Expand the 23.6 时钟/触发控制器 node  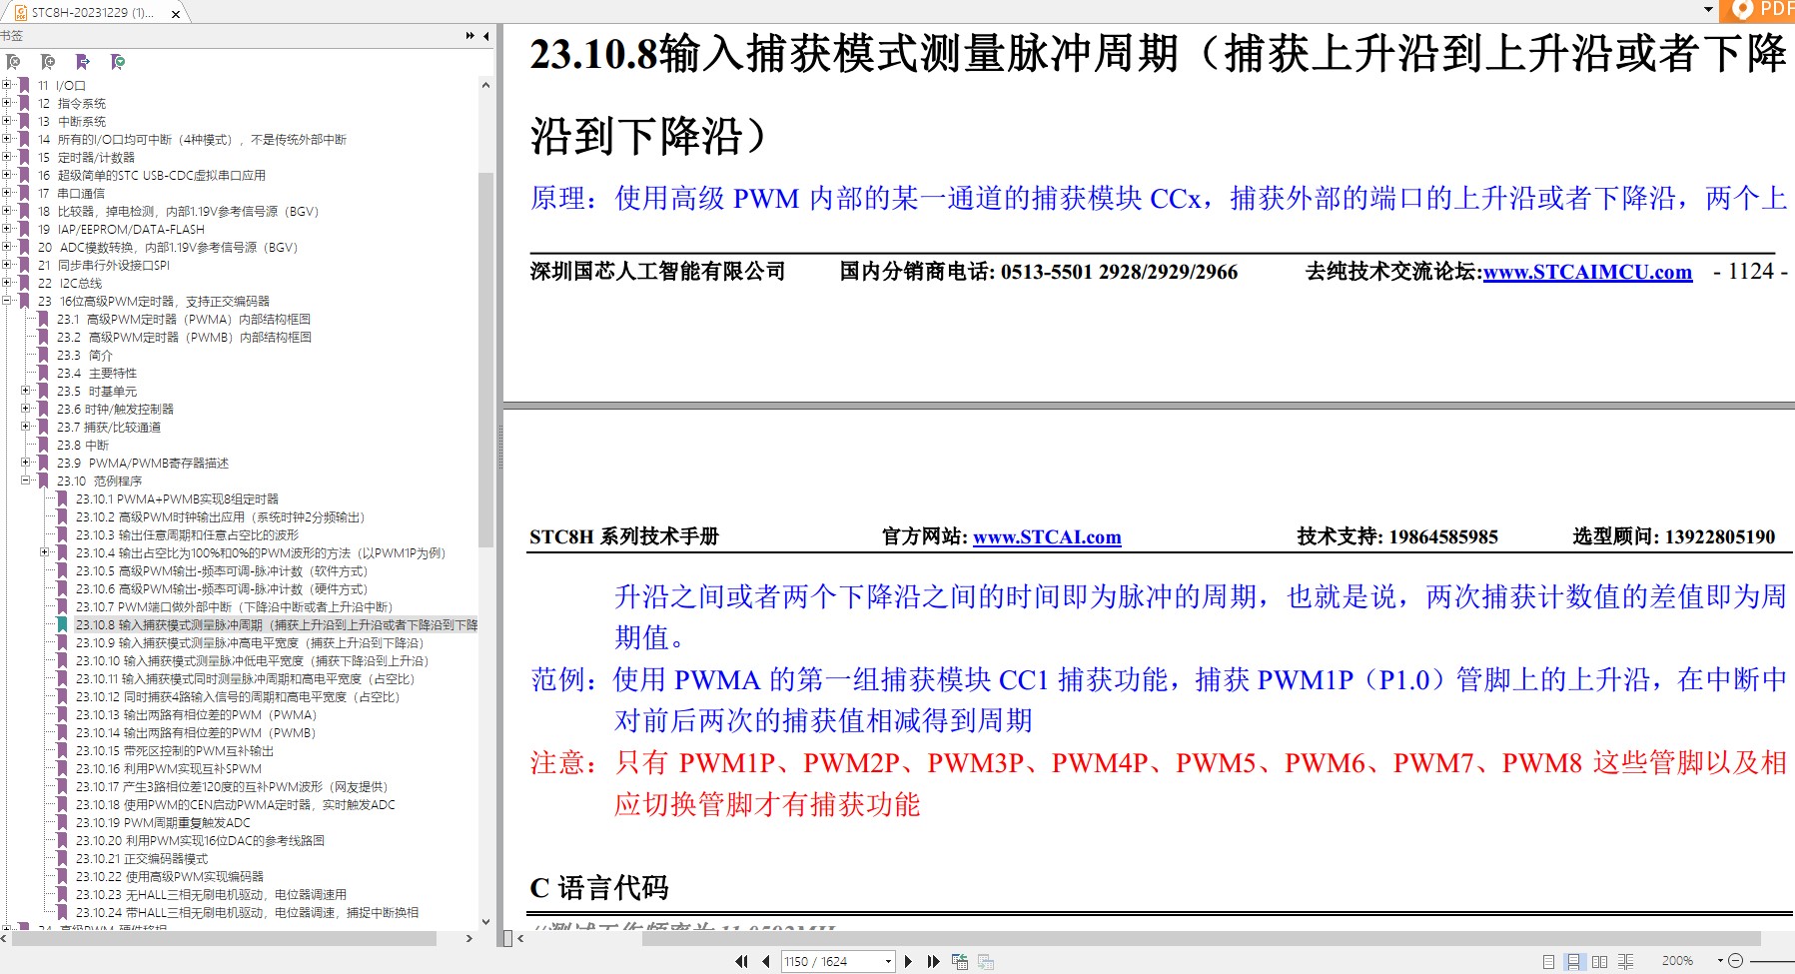pos(26,409)
